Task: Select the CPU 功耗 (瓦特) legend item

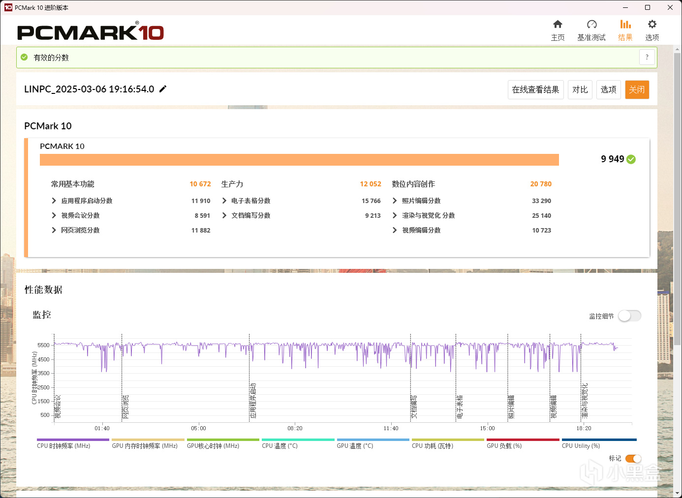Action: [x=448, y=443]
